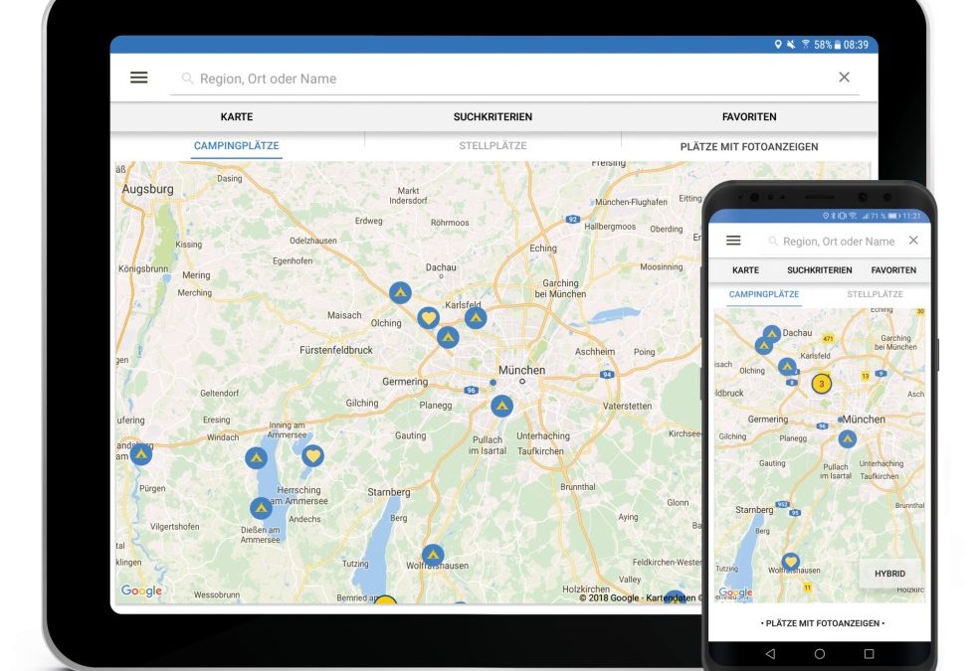Screen dimensions: 978x671
Task: Select campsite marker above Wolfratshausen on tablet
Action: pyautogui.click(x=432, y=554)
